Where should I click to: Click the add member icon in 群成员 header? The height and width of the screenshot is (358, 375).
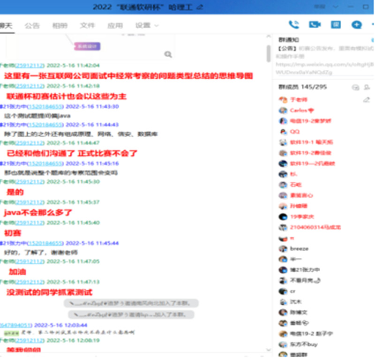(366, 87)
